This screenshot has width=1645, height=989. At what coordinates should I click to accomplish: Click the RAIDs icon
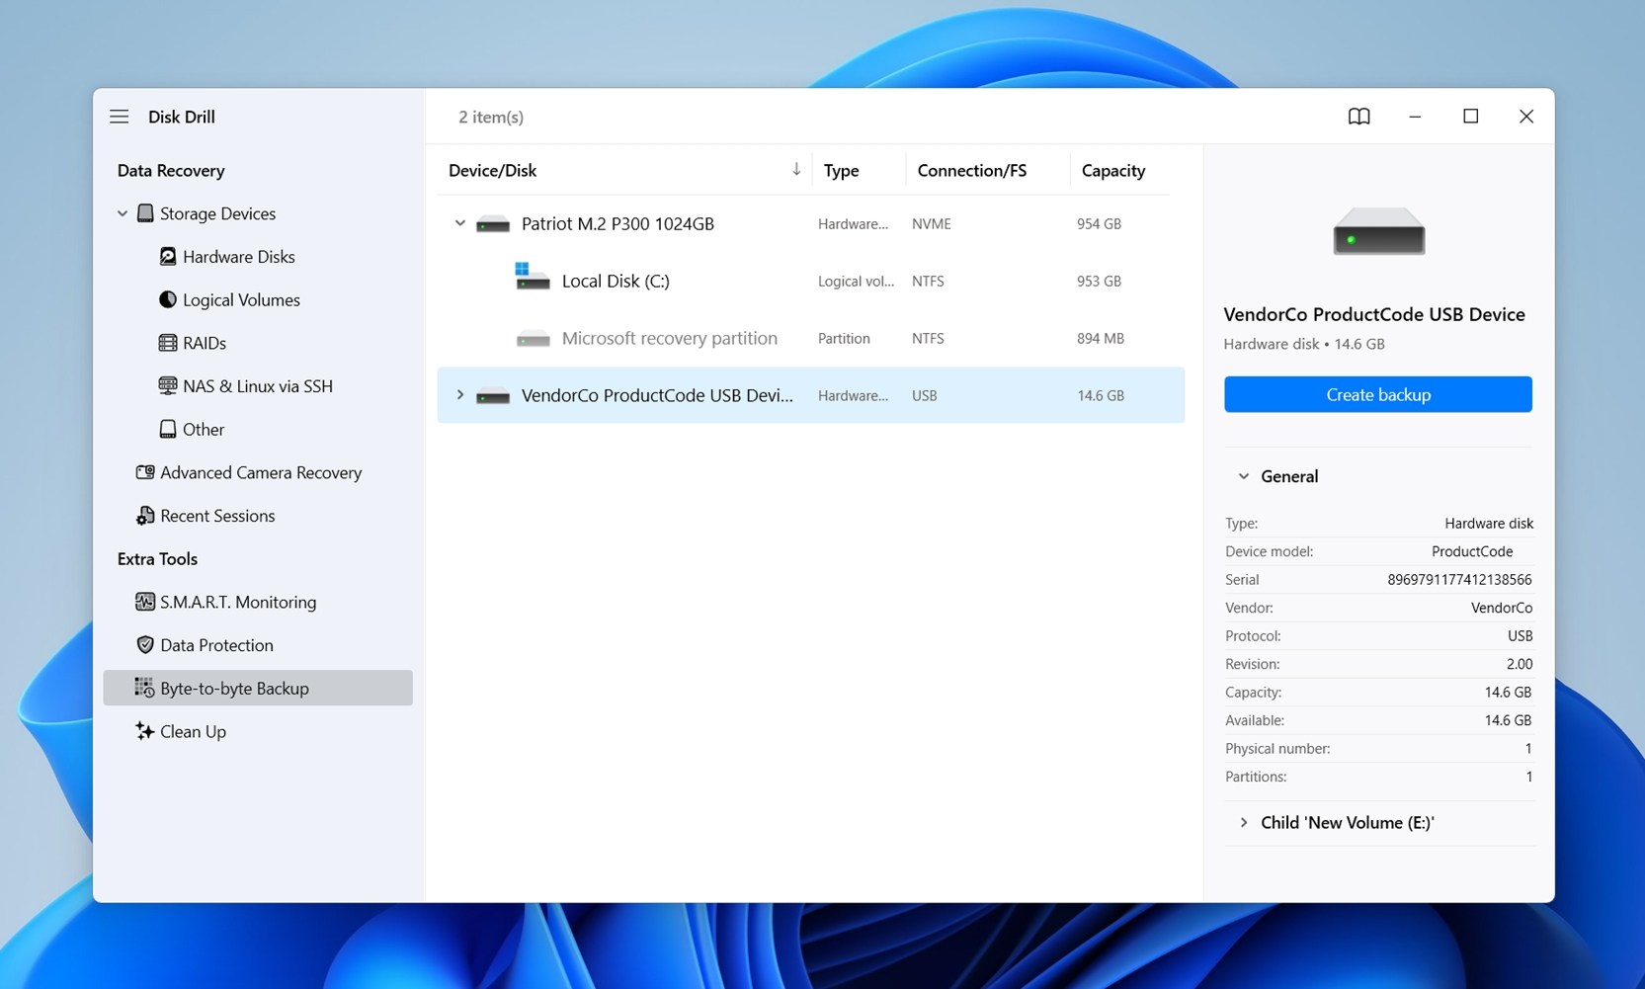(x=168, y=342)
